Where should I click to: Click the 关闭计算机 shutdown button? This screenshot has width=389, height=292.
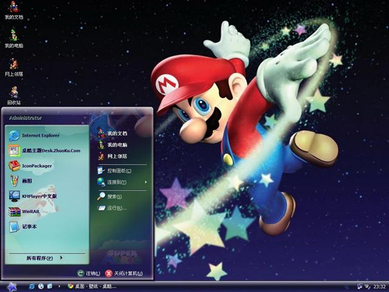pos(124,274)
